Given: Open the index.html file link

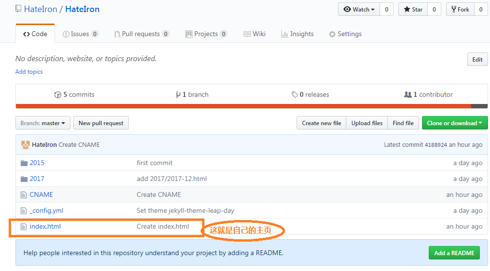Looking at the screenshot, I should pyautogui.click(x=45, y=226).
